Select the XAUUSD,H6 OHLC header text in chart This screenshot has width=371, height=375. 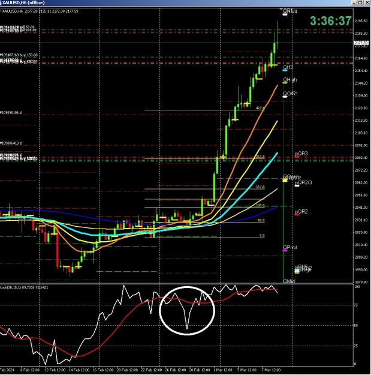[x=40, y=11]
